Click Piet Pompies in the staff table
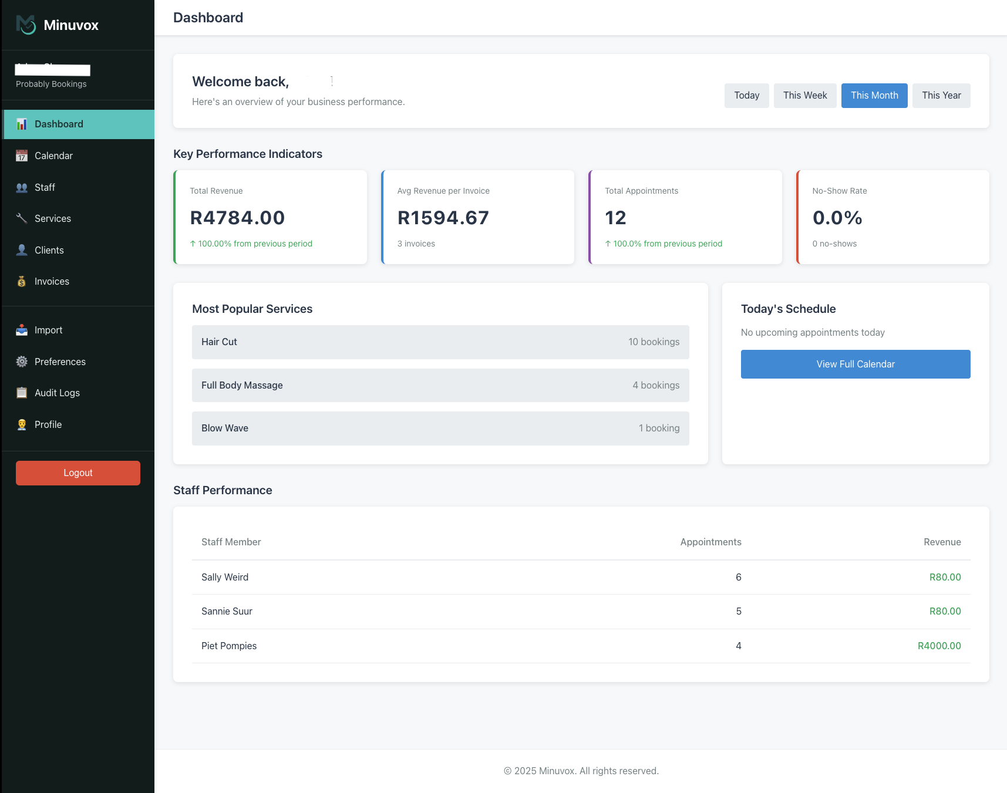Image resolution: width=1007 pixels, height=793 pixels. [229, 646]
